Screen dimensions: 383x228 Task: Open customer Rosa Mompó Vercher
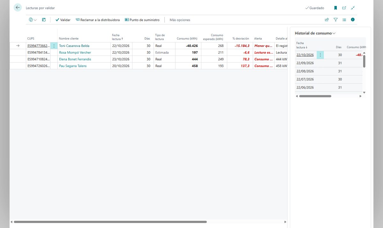(x=75, y=53)
